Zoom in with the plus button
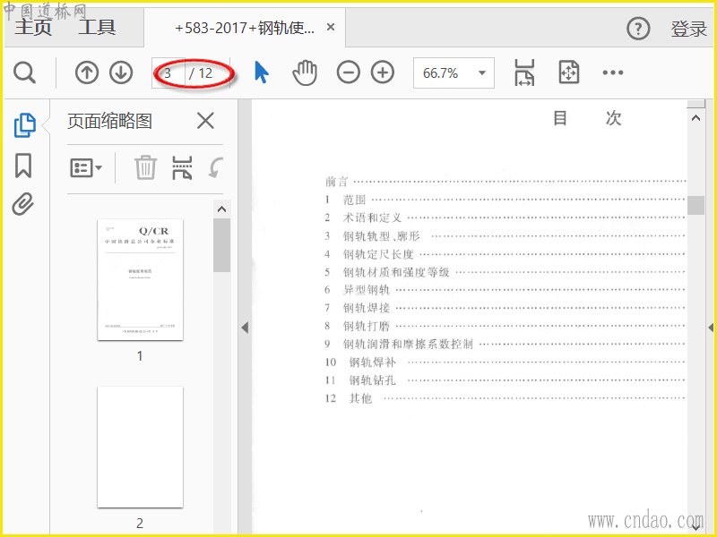This screenshot has height=537, width=717. [383, 72]
